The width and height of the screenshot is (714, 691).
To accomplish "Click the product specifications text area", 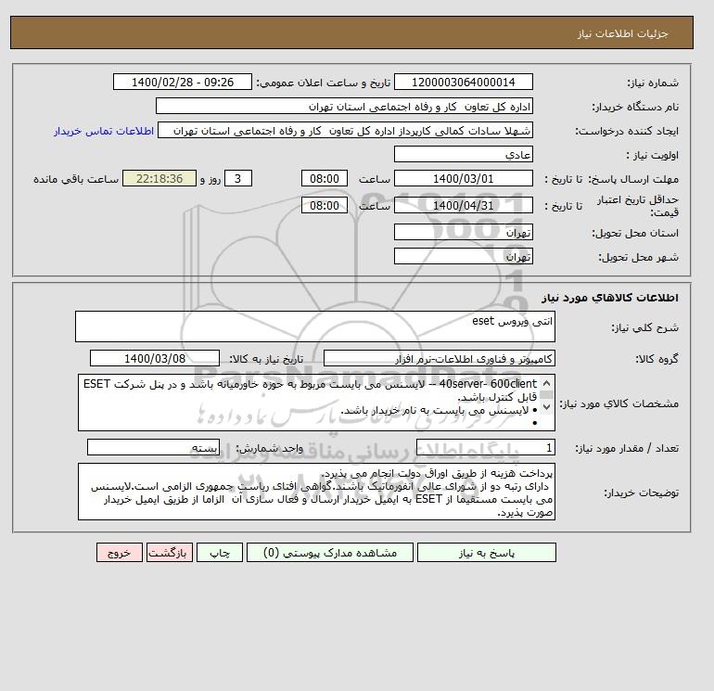I will pos(316,403).
